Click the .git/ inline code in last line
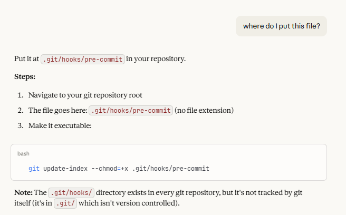This screenshot has height=215, width=346. click(65, 203)
